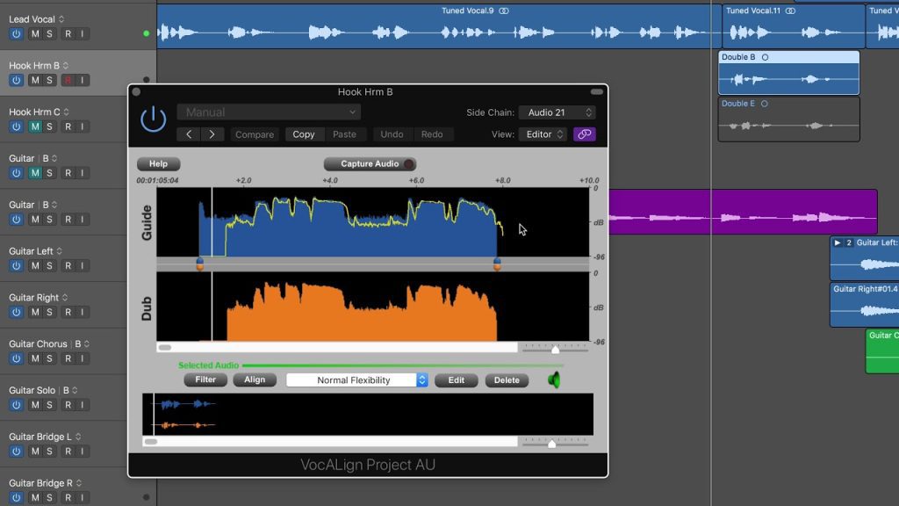The image size is (899, 506).
Task: Click the Align button
Action: pyautogui.click(x=255, y=379)
